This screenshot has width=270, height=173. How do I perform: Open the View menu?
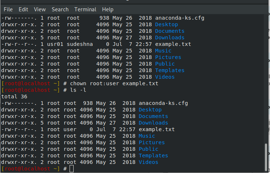40,9
